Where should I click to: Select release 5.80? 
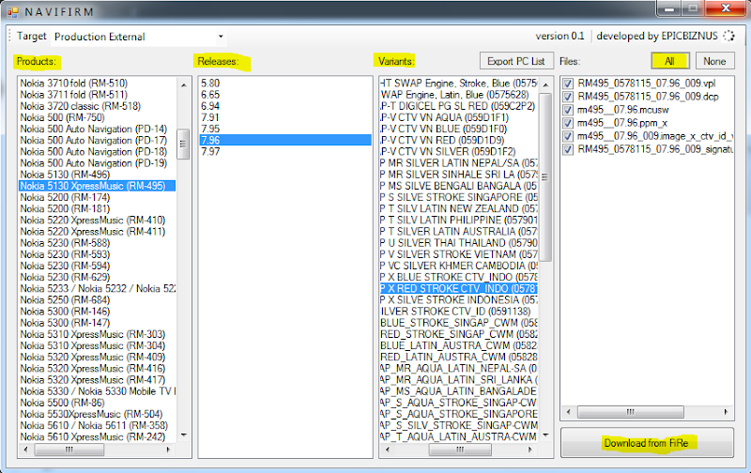pos(285,83)
